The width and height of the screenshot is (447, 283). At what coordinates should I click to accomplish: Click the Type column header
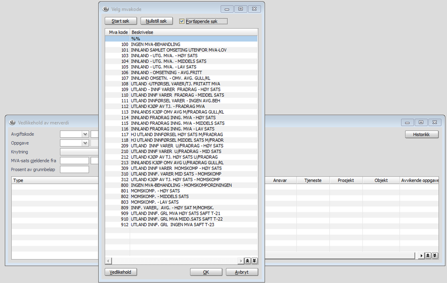tap(55, 180)
